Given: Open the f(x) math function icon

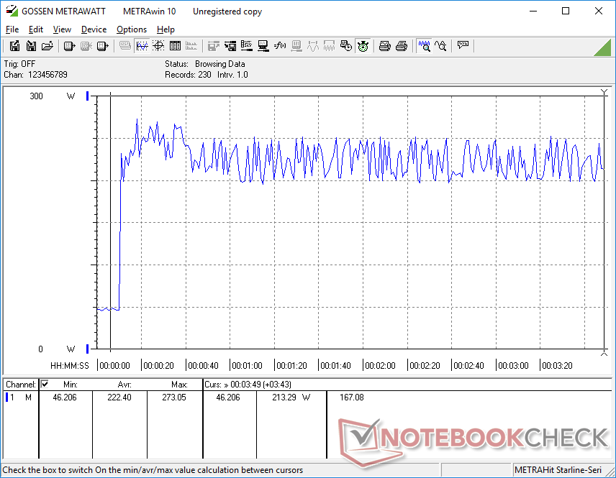Looking at the screenshot, I should (x=280, y=46).
